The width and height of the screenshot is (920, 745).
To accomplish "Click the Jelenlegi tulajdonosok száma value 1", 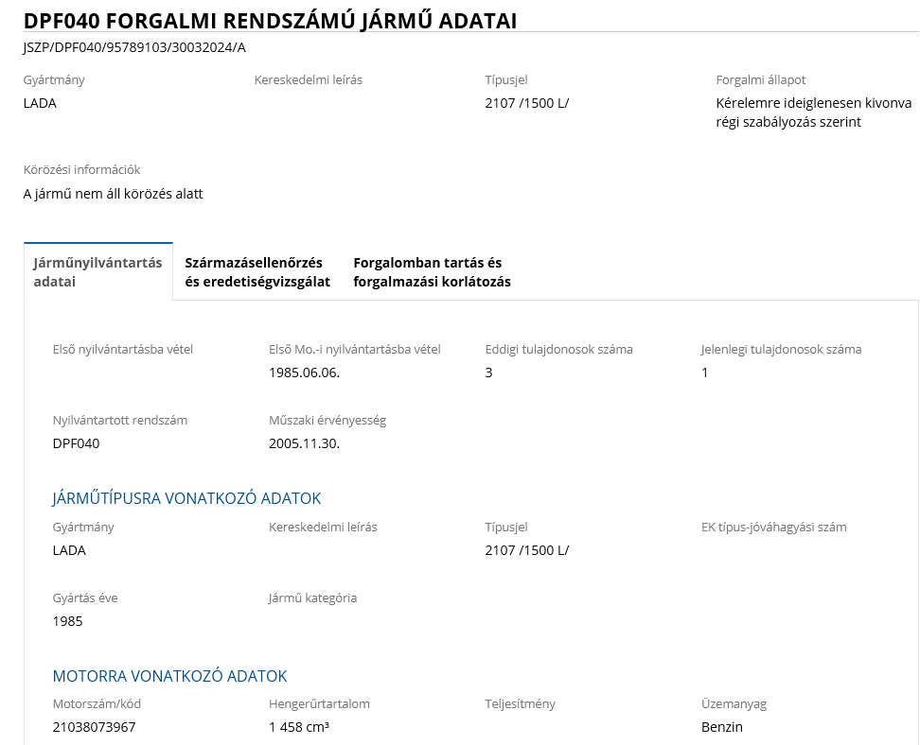I will (x=704, y=372).
